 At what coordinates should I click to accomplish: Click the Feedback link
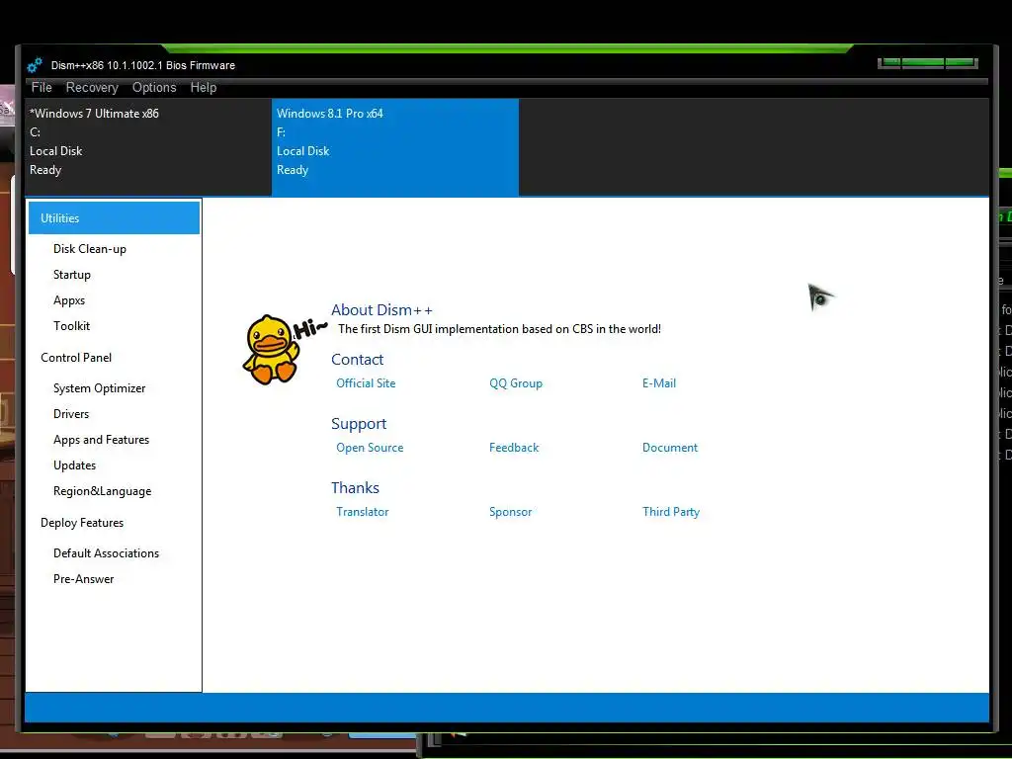514,448
